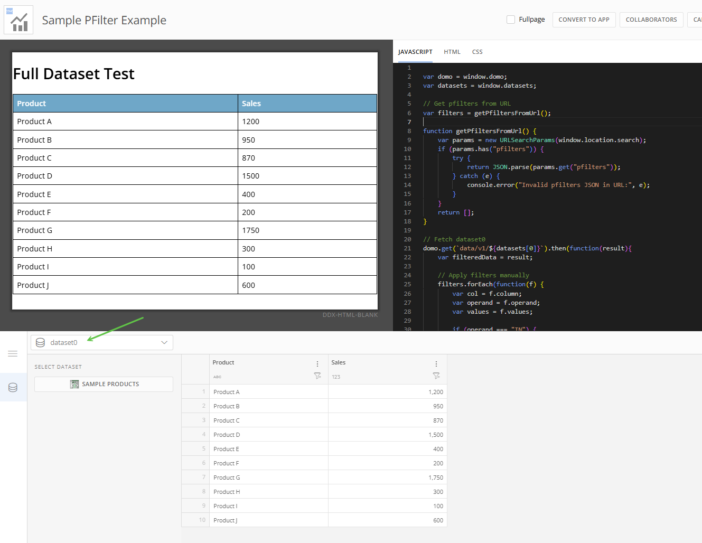Switch to the HTML tab
The width and height of the screenshot is (702, 543).
(x=452, y=52)
